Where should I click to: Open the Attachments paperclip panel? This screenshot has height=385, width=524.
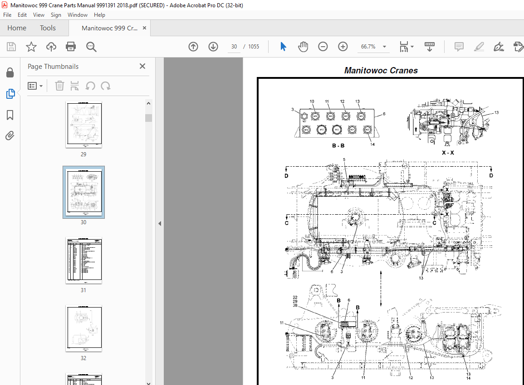(10, 136)
